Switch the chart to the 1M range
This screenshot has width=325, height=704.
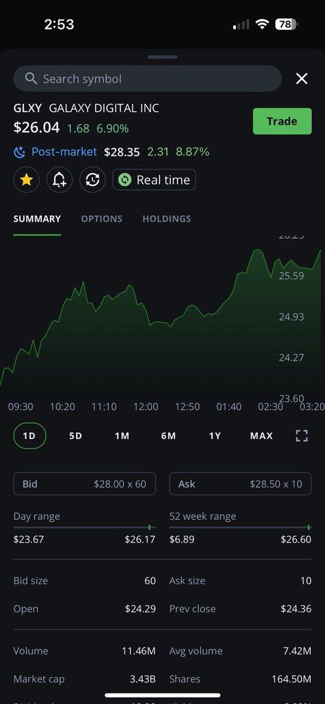122,436
